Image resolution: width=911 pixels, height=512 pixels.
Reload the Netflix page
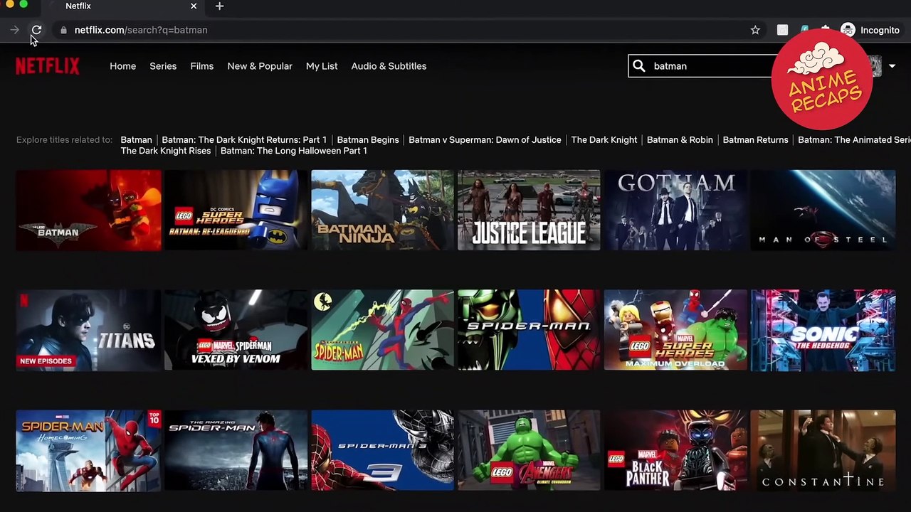(36, 30)
